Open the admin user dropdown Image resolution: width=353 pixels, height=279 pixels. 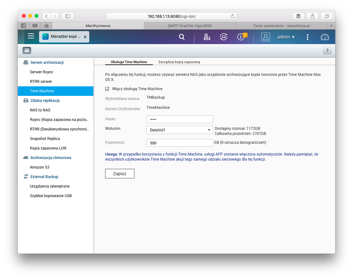click(286, 37)
